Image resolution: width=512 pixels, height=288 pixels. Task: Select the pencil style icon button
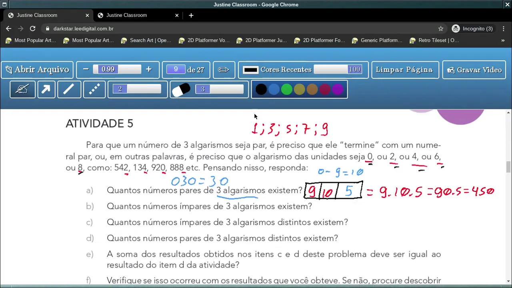point(224,70)
